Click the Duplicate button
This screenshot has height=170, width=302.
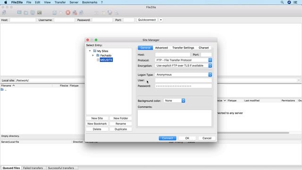(x=121, y=129)
